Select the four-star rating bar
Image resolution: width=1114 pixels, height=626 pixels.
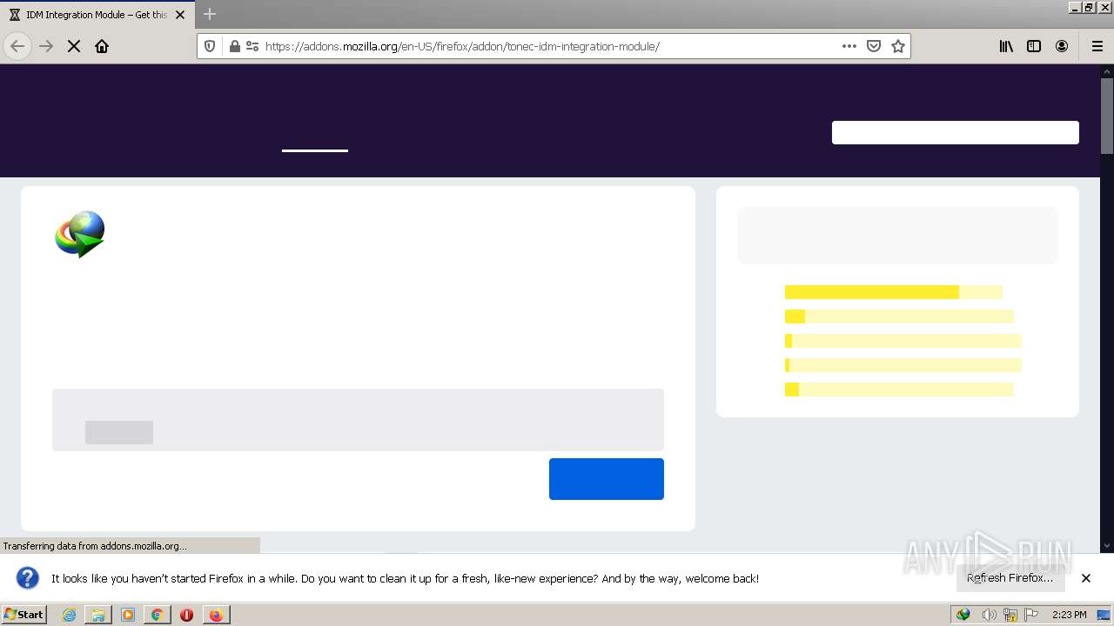[x=899, y=316]
